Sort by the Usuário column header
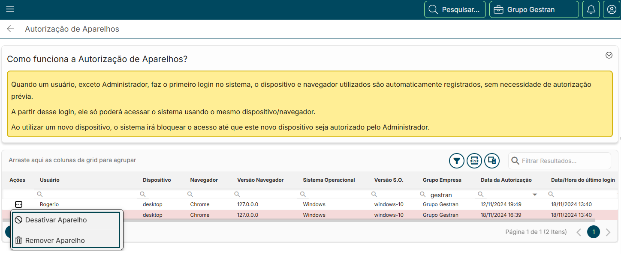621x254 pixels. pos(50,180)
